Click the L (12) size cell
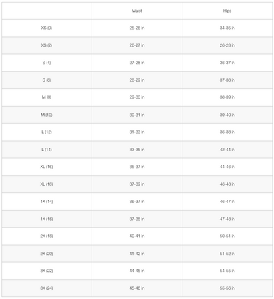The image size is (274, 299). (x=47, y=132)
